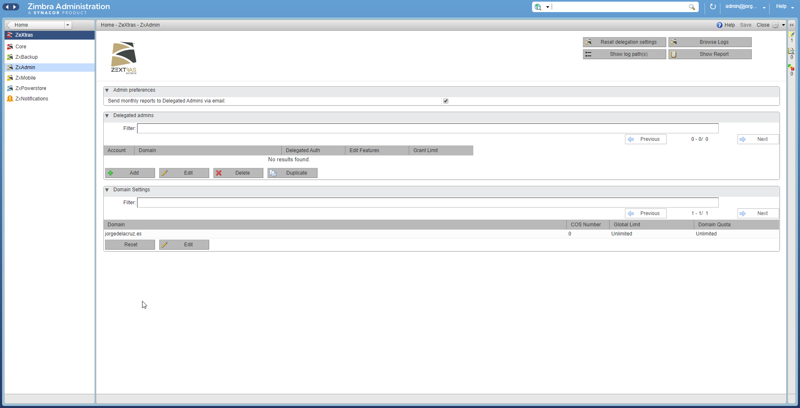Open the settings gear icon
Screen dimensions: 800x408
[775, 25]
